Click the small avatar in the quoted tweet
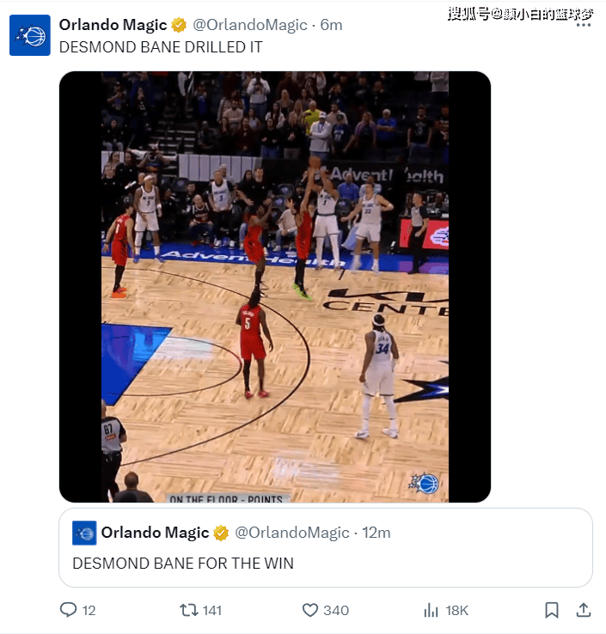 [x=84, y=533]
